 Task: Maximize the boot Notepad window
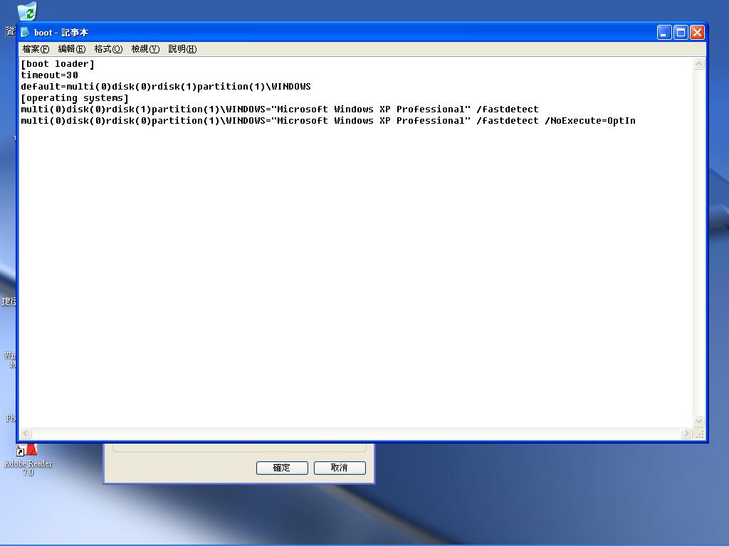[681, 32]
